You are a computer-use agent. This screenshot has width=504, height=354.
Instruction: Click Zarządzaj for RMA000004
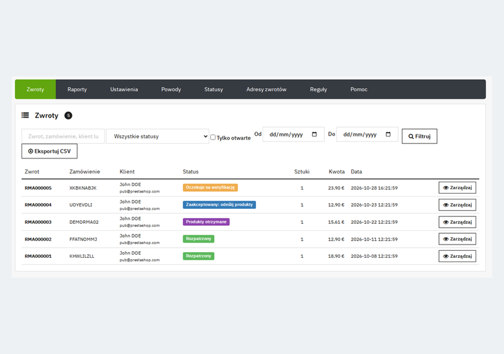click(x=457, y=205)
